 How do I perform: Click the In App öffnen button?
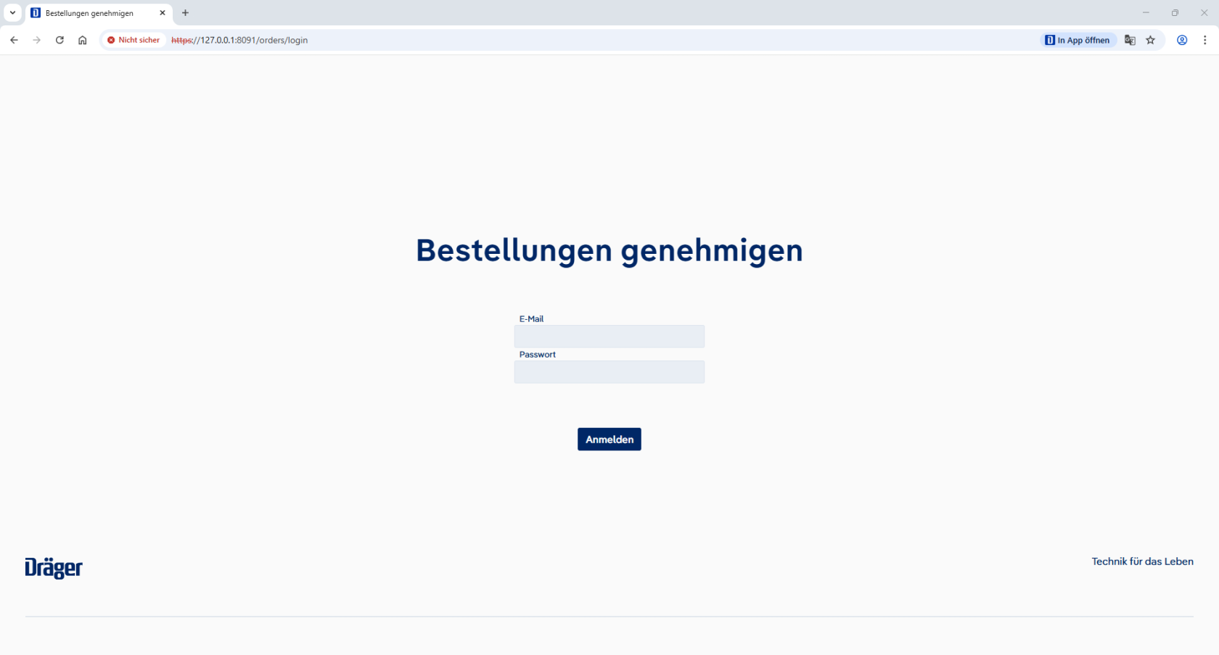pyautogui.click(x=1077, y=40)
